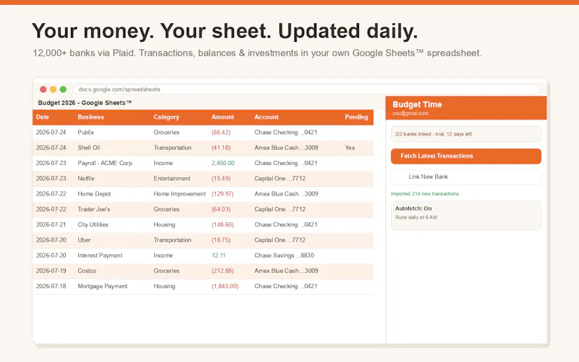Click the (64.03) amount cell
Viewport: 579px width, 362px height.
coord(221,209)
